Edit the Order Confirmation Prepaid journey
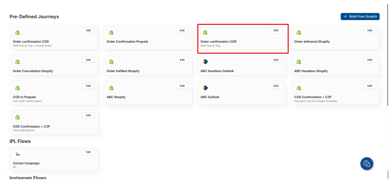390x187 pixels. (182, 30)
